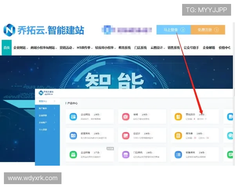The width and height of the screenshot is (235, 188).
Task: Click the 微传单 card title text
Action: (x=189, y=134)
